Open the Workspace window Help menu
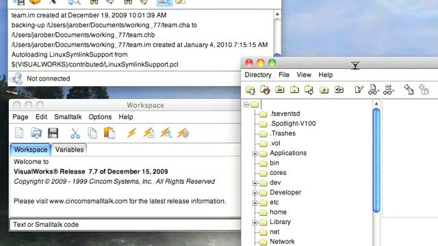Viewport: 438px width, 246px height. tap(126, 117)
